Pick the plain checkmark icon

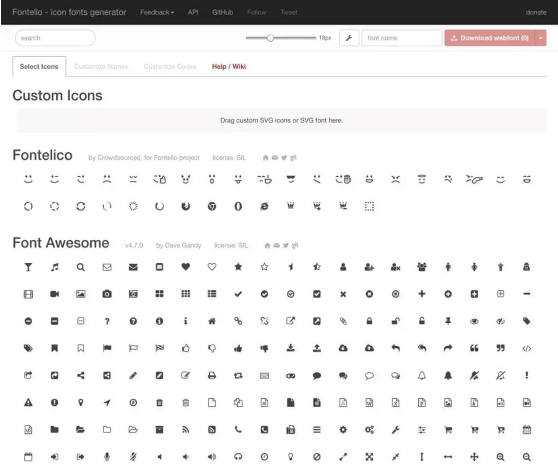pos(238,294)
